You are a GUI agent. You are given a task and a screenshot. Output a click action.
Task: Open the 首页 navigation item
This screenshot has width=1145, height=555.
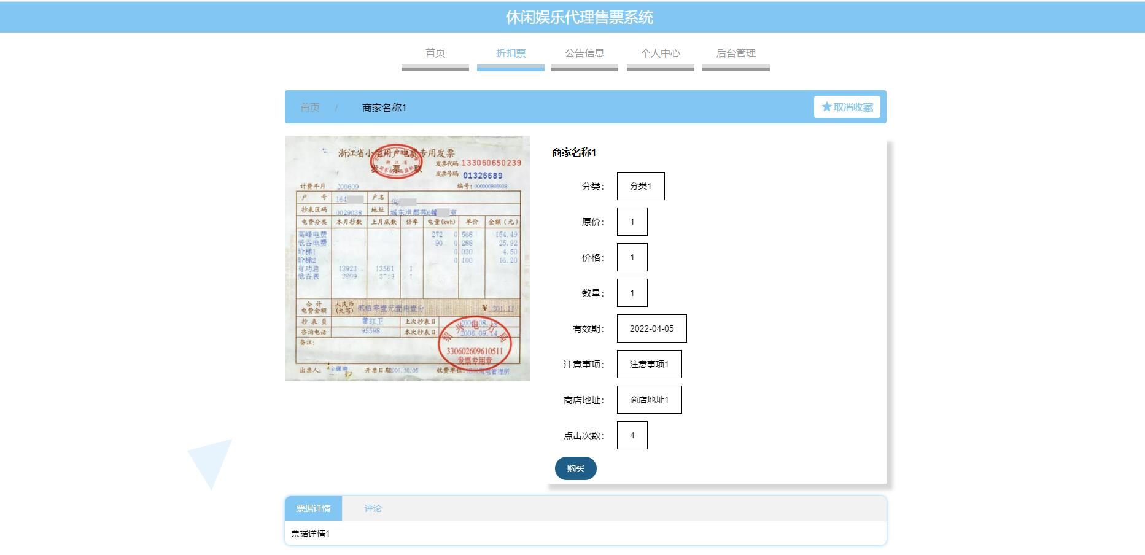pyautogui.click(x=435, y=53)
